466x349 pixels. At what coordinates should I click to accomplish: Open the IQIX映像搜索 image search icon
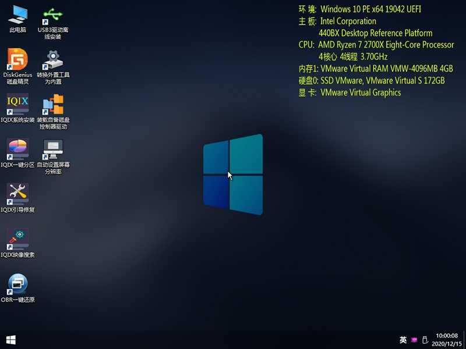tap(17, 239)
